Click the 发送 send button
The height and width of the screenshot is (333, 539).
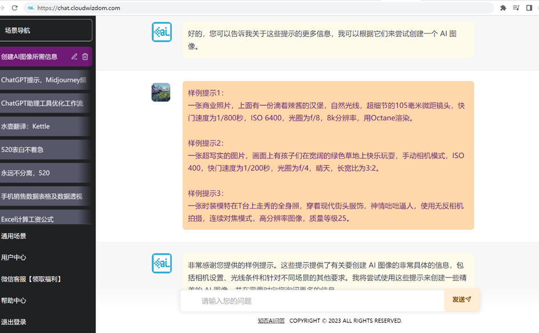click(461, 300)
